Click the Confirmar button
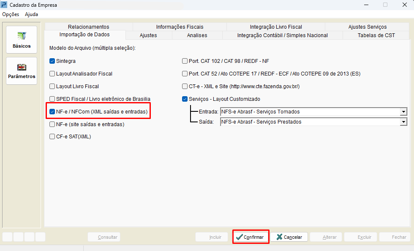This screenshot has width=414, height=251. click(x=251, y=237)
